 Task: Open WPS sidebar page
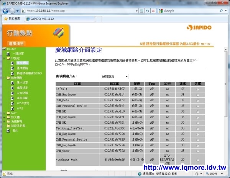click(20, 108)
